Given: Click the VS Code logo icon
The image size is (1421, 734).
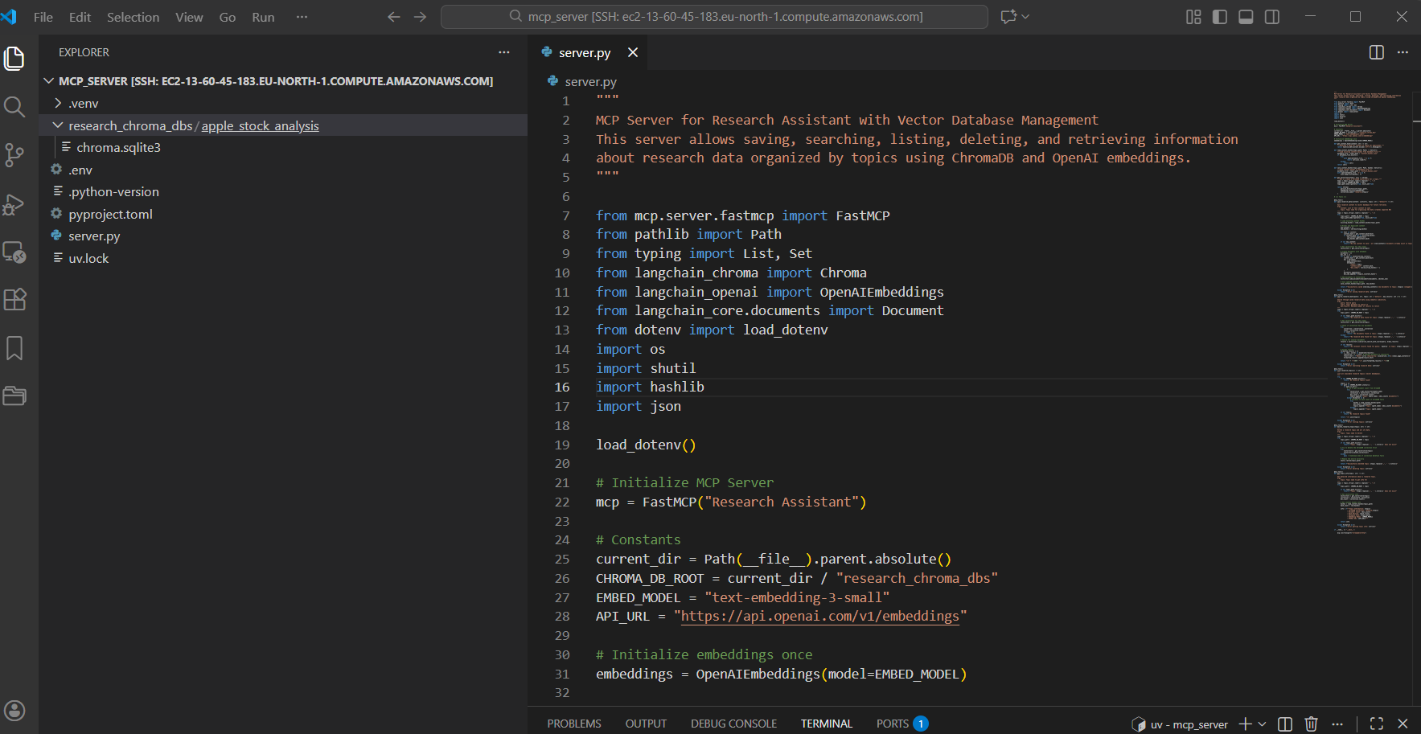Looking at the screenshot, I should (10, 17).
